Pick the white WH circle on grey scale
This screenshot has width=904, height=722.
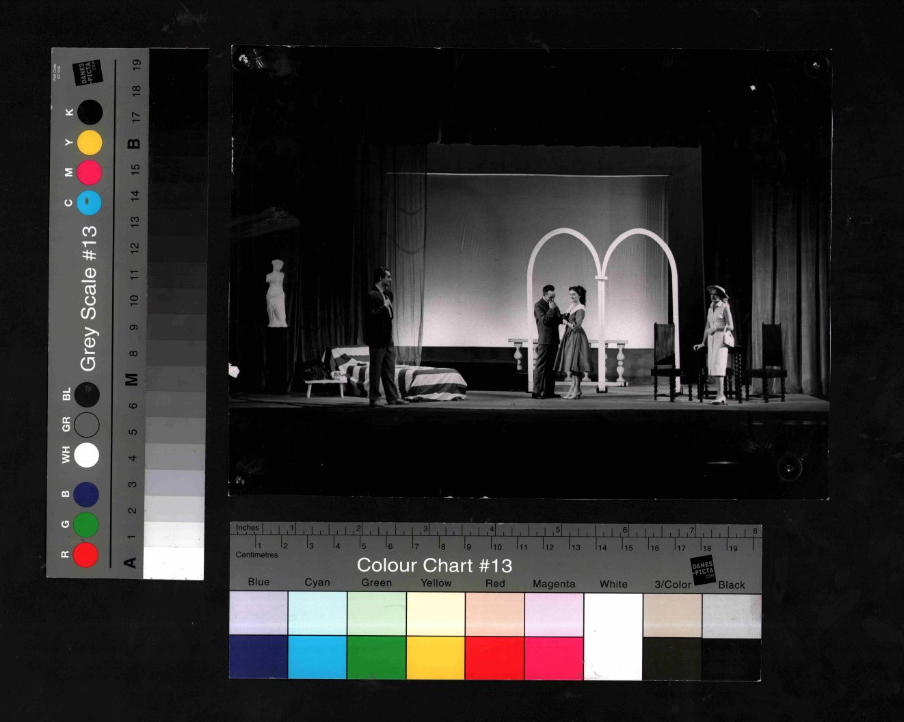pos(87,455)
